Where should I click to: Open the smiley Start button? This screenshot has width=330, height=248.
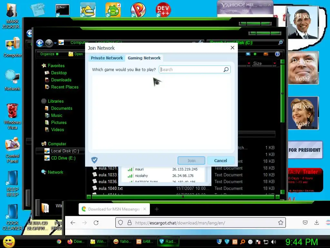(9, 242)
